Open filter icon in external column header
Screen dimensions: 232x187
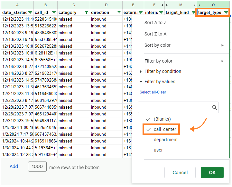coord(141,13)
